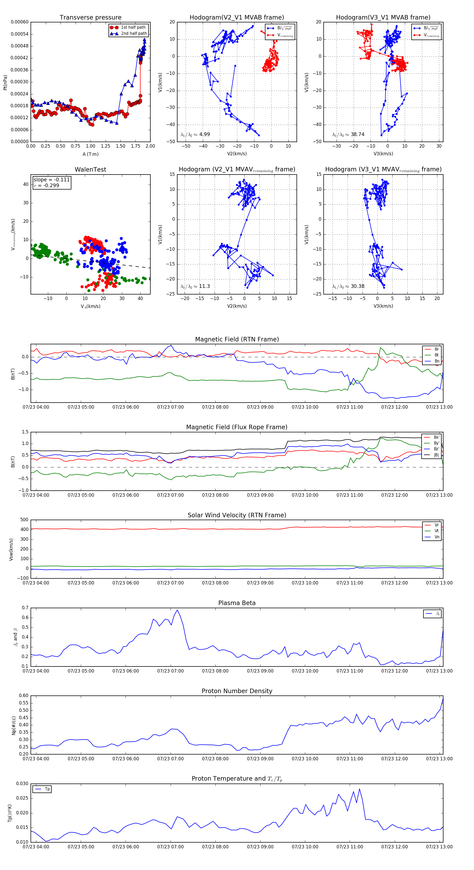The width and height of the screenshot is (474, 870).
Task: Click the 'Hodogram (V3_V1 MVAV remaining frame)' title
Action: tap(383, 170)
